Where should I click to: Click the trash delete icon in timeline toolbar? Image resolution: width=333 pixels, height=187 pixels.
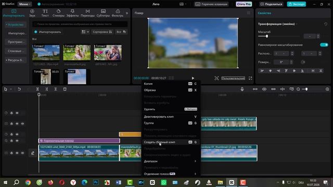click(65, 89)
